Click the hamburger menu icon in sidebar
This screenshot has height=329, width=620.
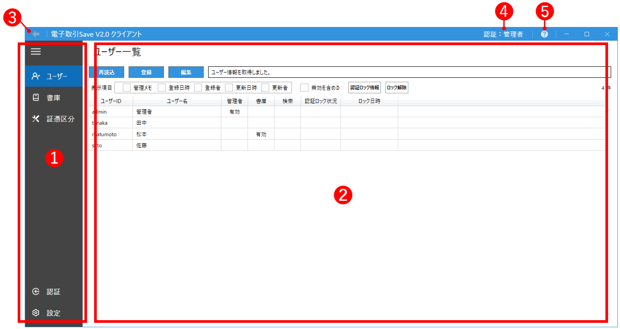coord(36,52)
